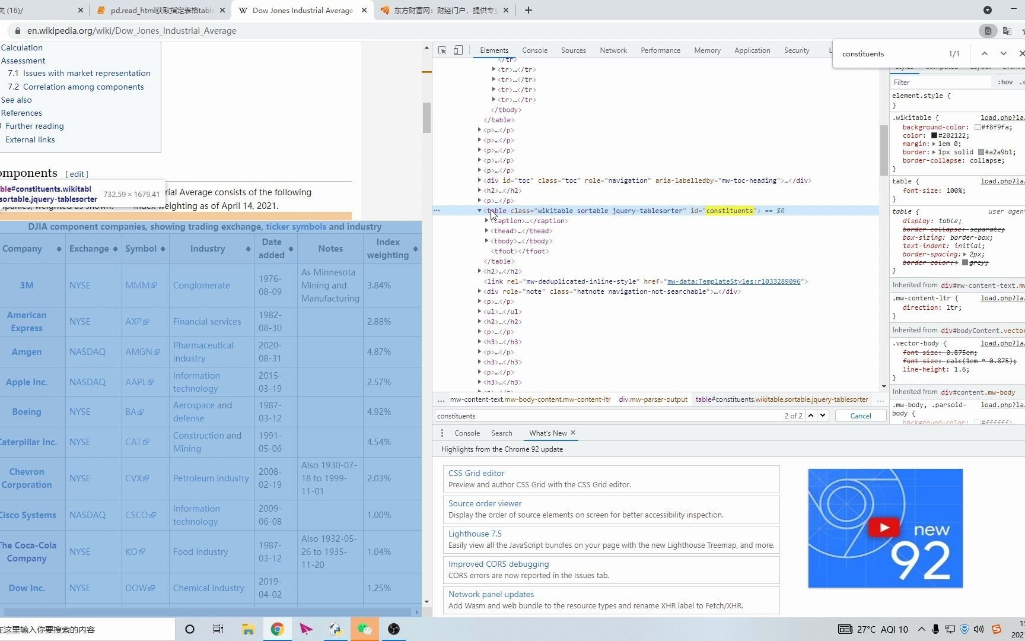1025x641 pixels.
Task: Click the volume speaker tray icon
Action: (979, 629)
